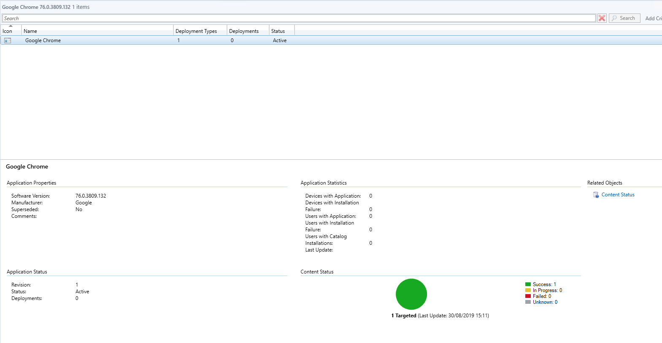Image resolution: width=662 pixels, height=343 pixels.
Task: Open the Content Status link
Action: [618, 195]
